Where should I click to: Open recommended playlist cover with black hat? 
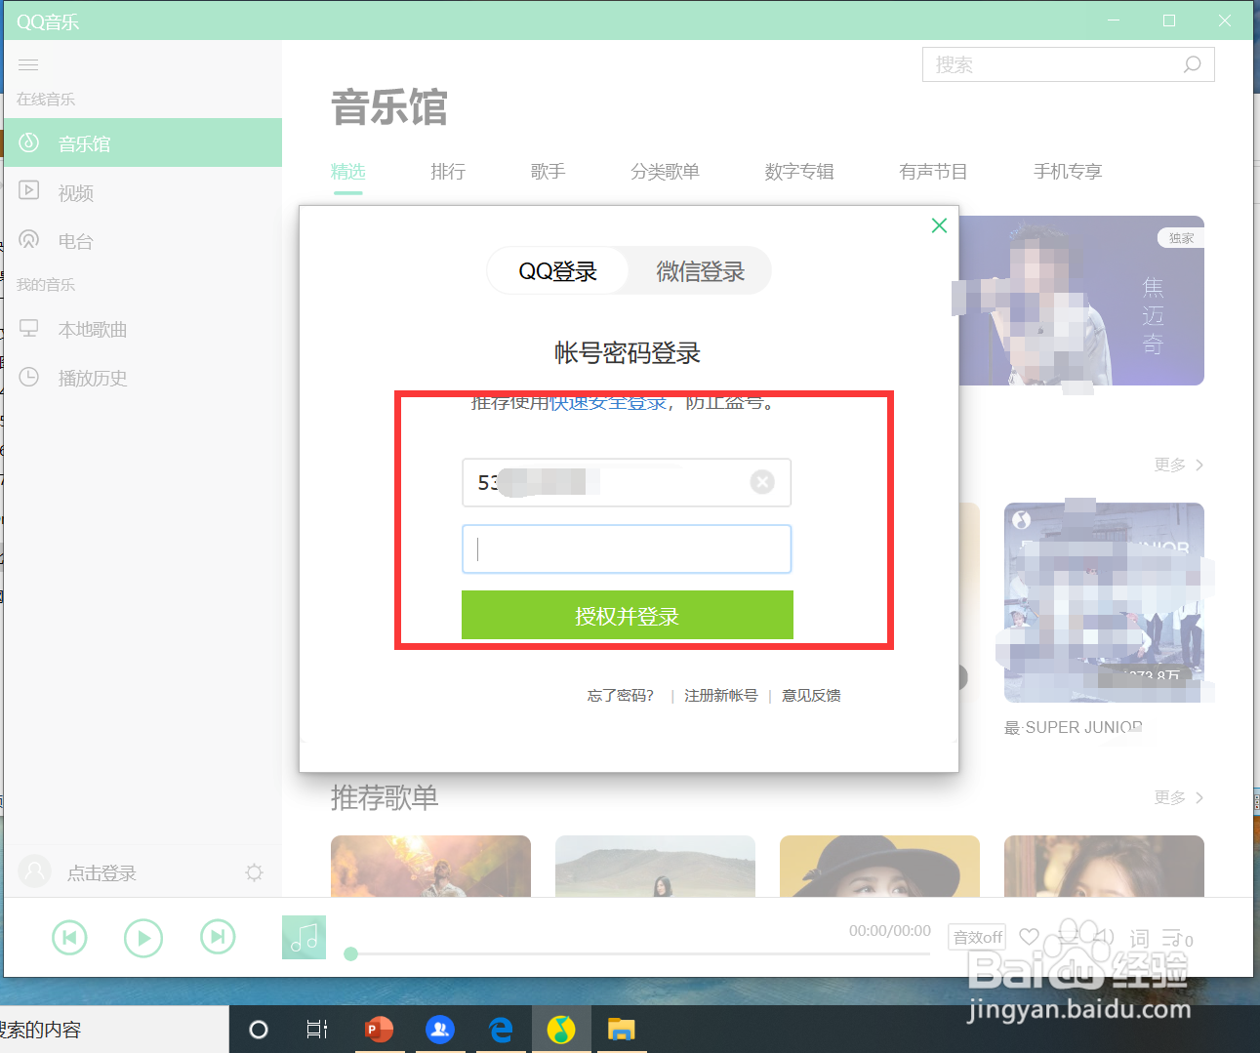[879, 866]
